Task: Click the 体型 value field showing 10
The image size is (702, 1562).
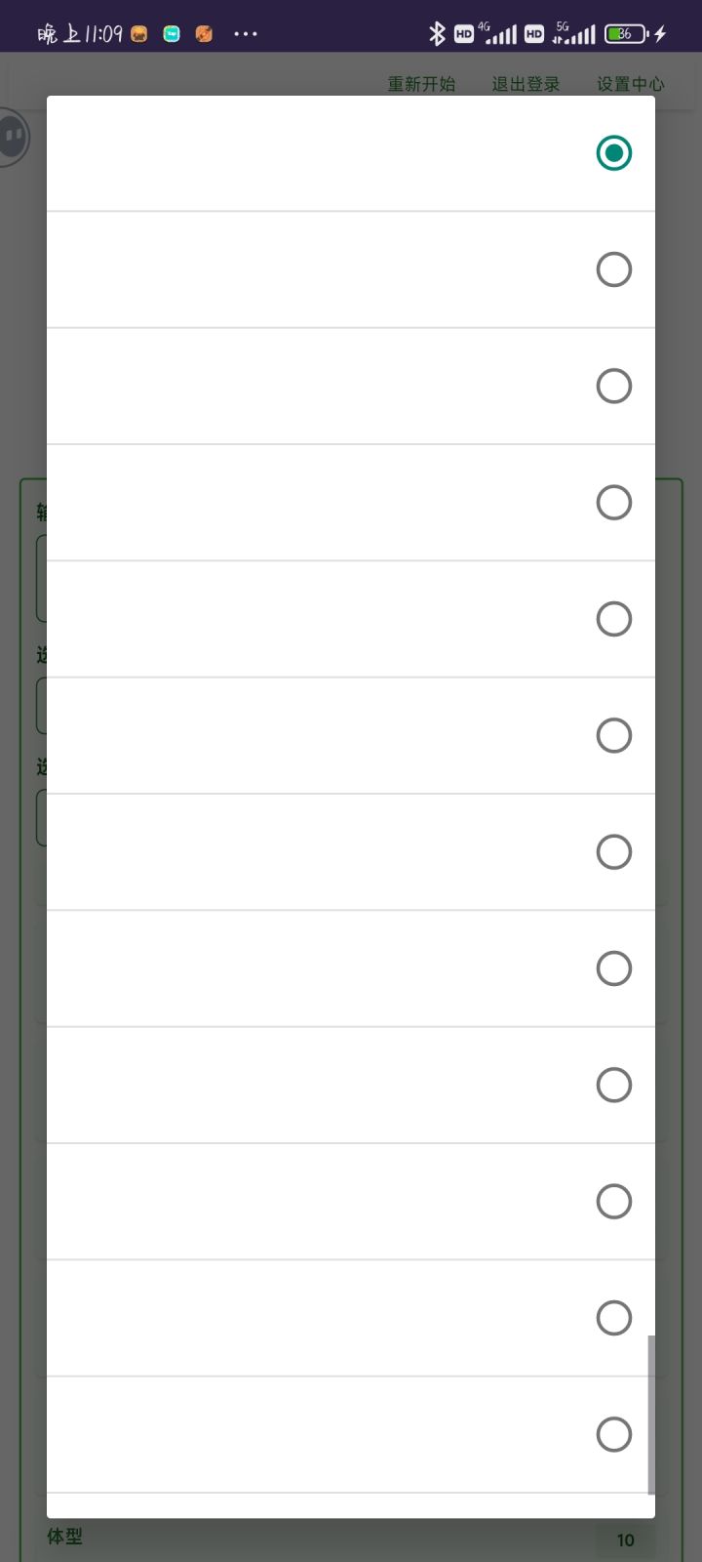Action: (625, 1540)
